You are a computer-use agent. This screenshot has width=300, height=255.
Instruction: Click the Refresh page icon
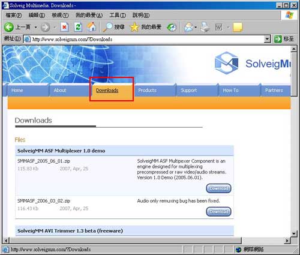(x=78, y=27)
